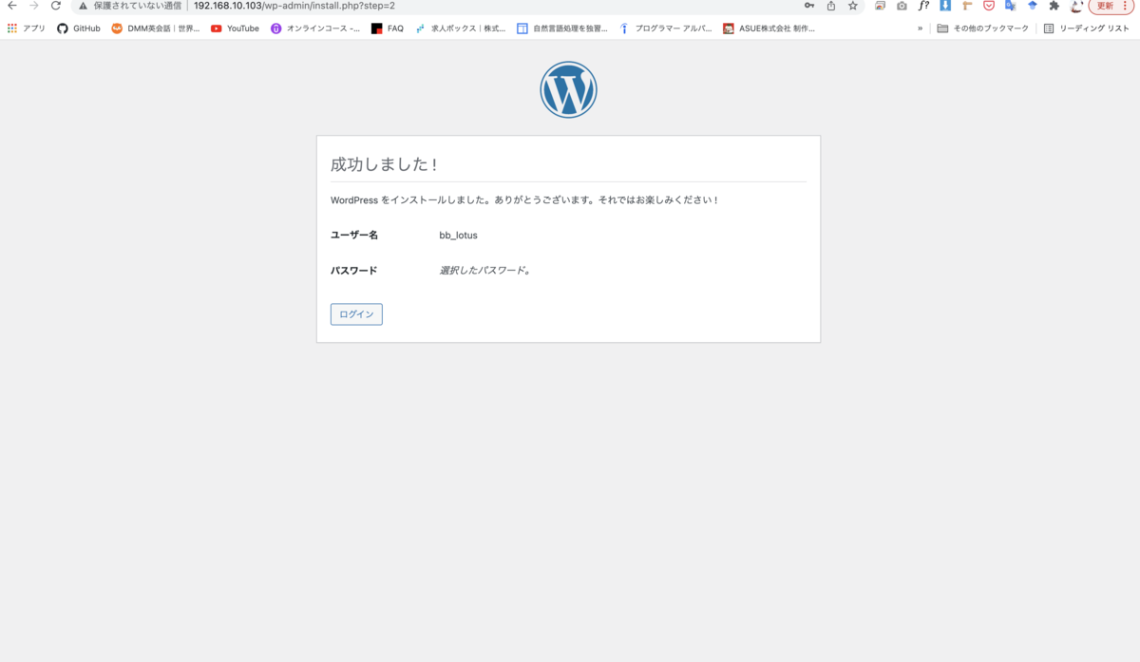Click the not-secure warning triangle icon
Image resolution: width=1140 pixels, height=662 pixels.
click(x=83, y=6)
